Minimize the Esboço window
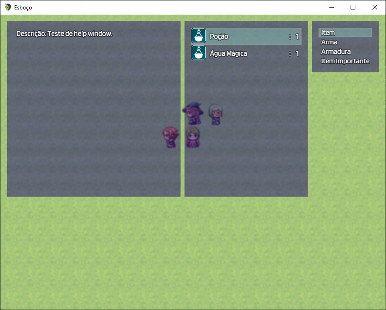 [332, 7]
